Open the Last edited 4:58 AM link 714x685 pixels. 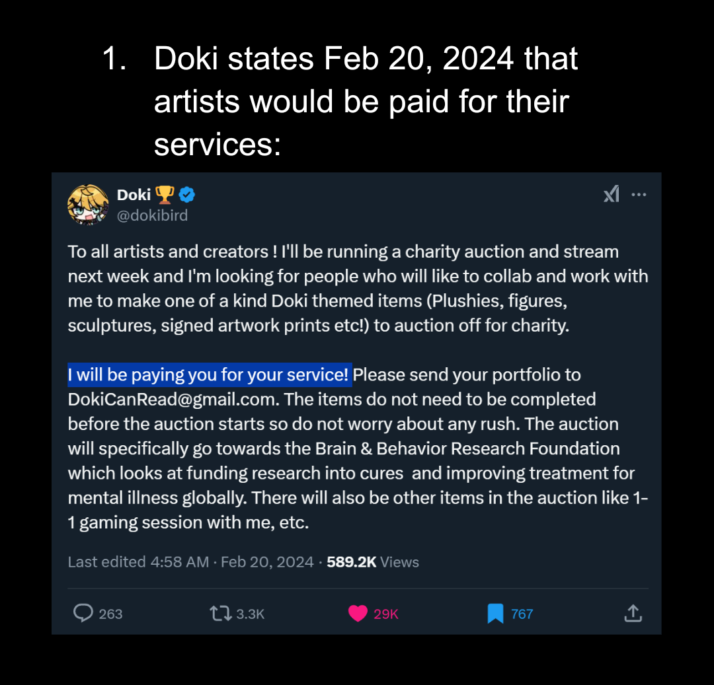click(138, 562)
